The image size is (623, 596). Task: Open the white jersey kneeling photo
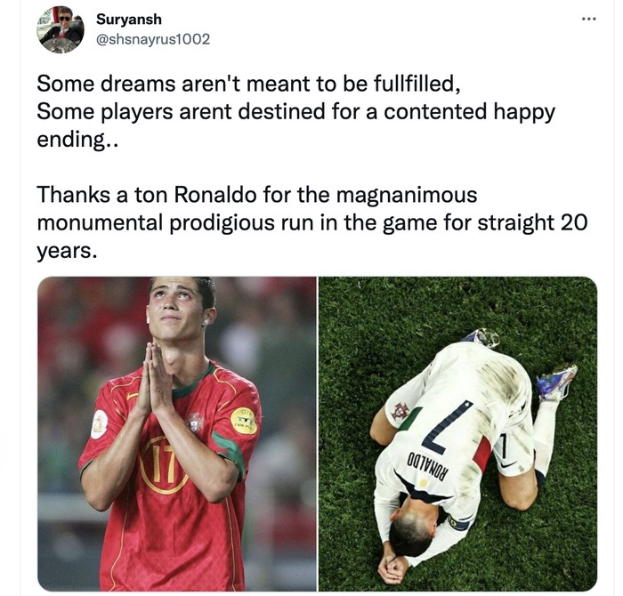(457, 433)
